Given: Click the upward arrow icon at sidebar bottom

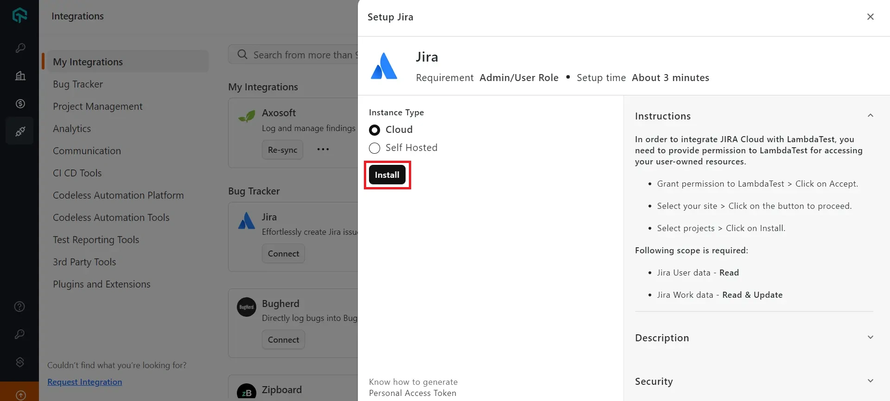Looking at the screenshot, I should [20, 395].
